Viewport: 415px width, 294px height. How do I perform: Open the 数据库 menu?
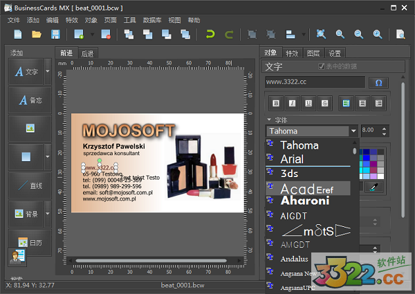click(152, 20)
